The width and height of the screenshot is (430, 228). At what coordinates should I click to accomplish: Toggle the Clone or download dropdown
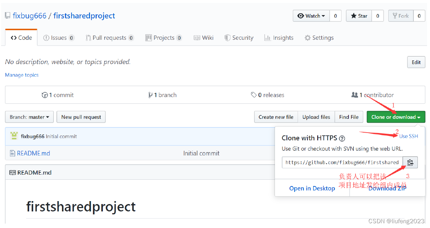pyautogui.click(x=396, y=117)
